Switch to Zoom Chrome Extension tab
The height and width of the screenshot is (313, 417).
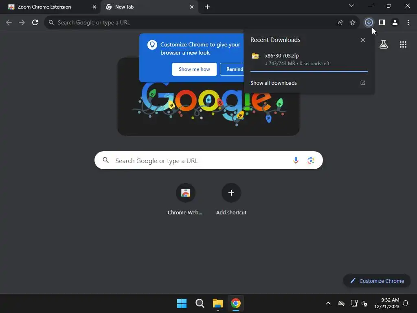point(50,7)
